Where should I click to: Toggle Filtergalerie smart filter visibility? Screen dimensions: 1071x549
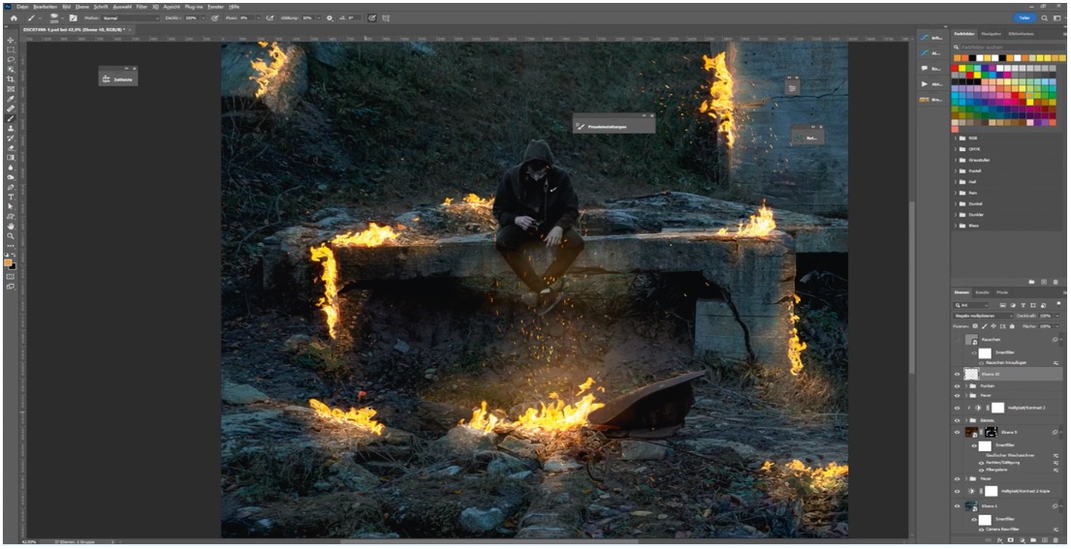(x=982, y=470)
